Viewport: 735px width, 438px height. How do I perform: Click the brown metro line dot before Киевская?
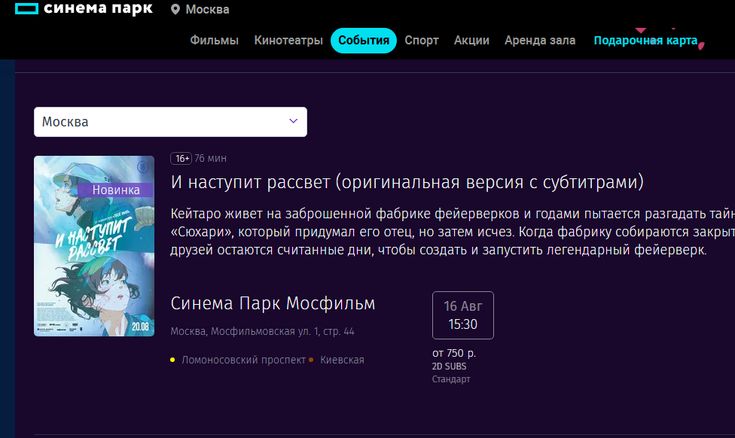coord(311,360)
